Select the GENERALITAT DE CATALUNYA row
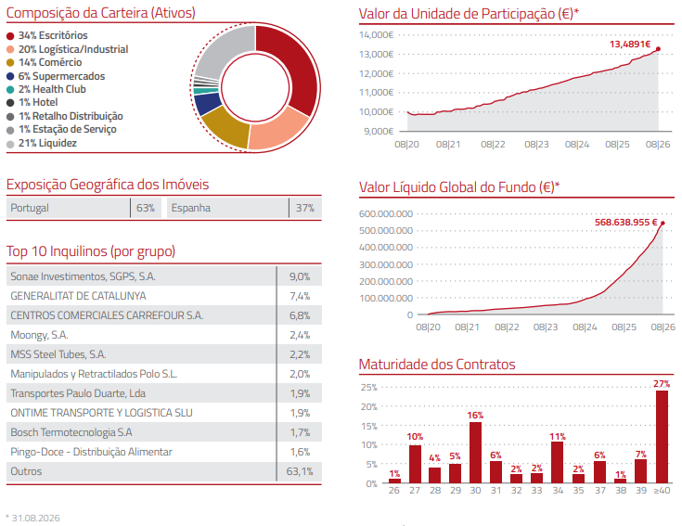 tap(164, 296)
